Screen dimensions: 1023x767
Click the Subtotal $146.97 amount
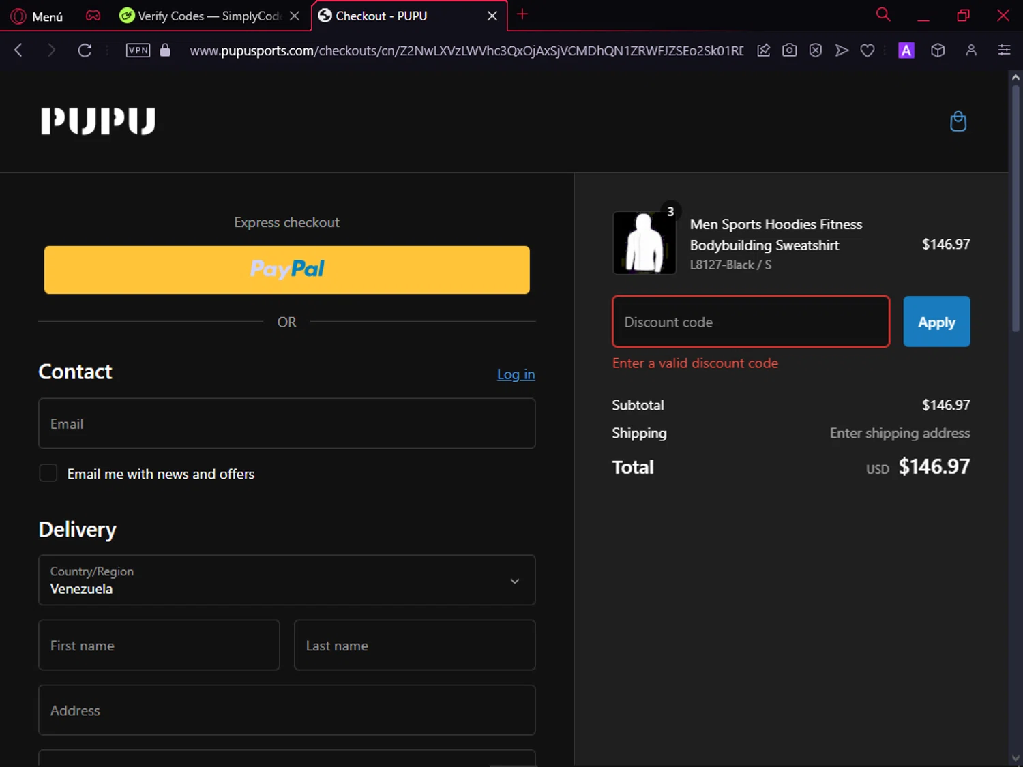click(x=946, y=405)
